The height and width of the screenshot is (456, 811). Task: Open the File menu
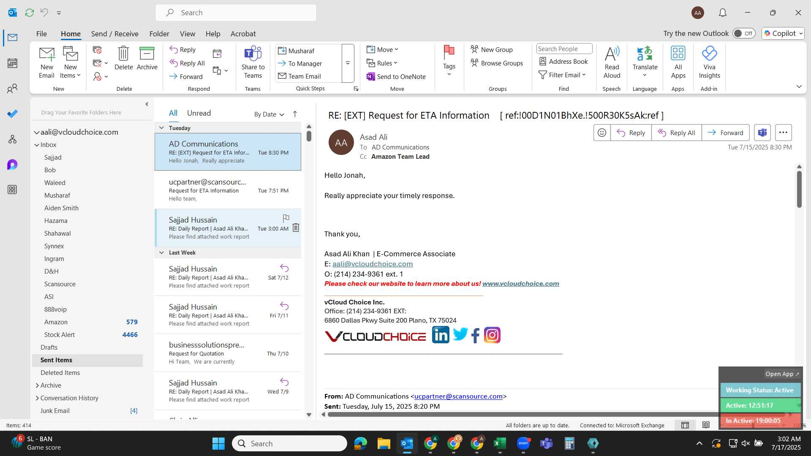coord(41,34)
